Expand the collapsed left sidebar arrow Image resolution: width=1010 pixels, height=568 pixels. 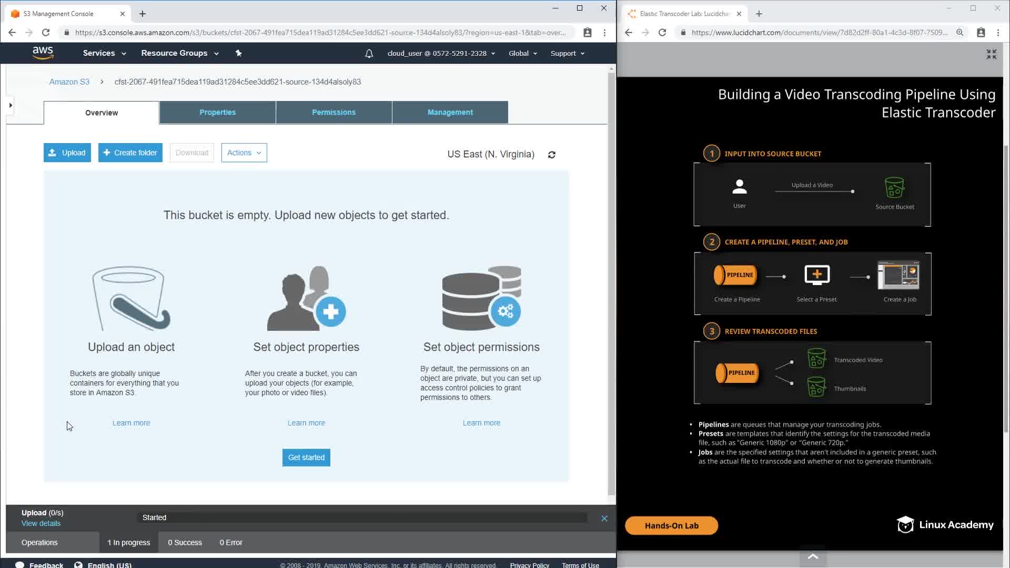pos(11,105)
